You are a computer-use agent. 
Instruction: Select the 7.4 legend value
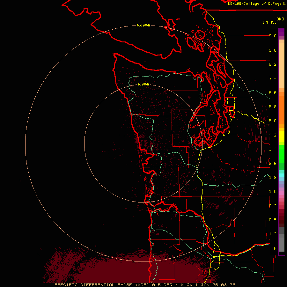coord(273,78)
